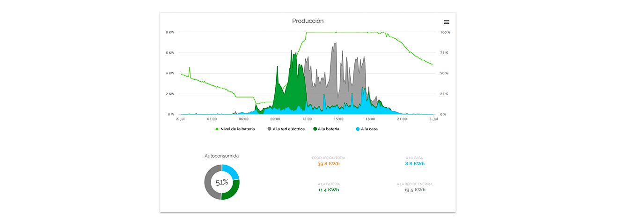The height and width of the screenshot is (224, 617).
Task: Click the blue 'A la casa' legend dot
Action: 358,129
